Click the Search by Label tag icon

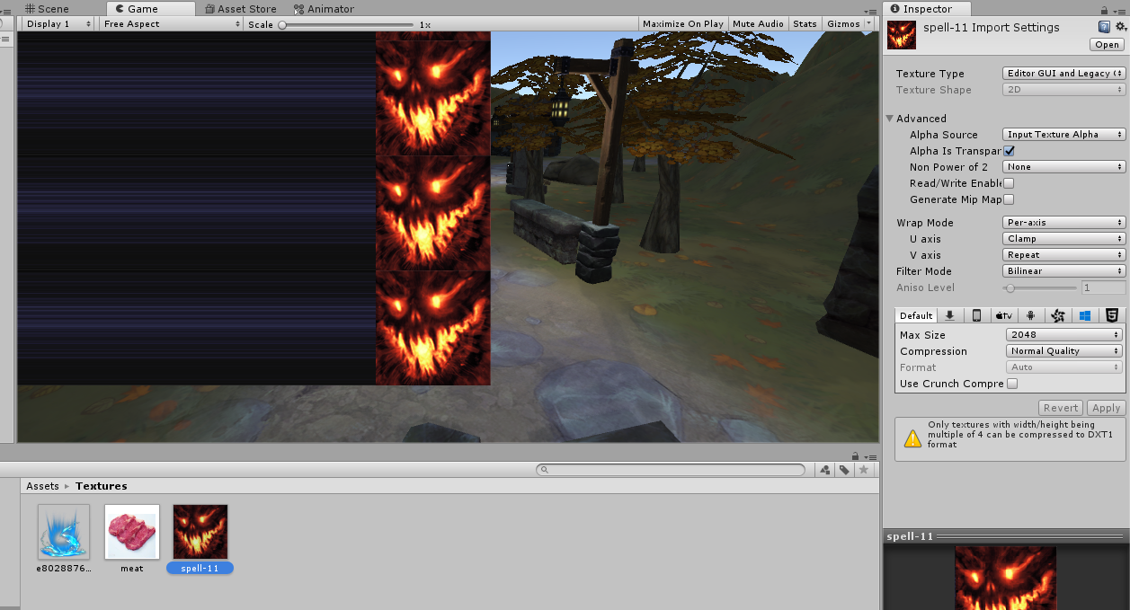point(845,470)
